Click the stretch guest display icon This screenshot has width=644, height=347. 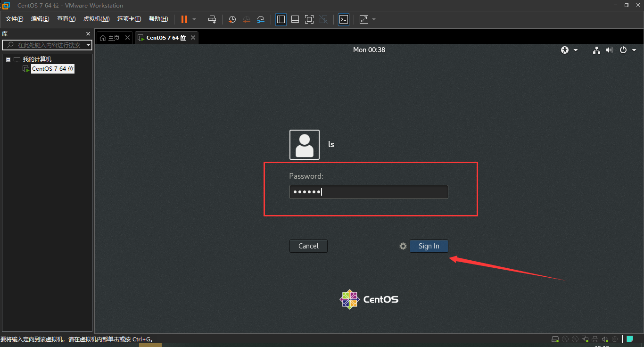(364, 19)
